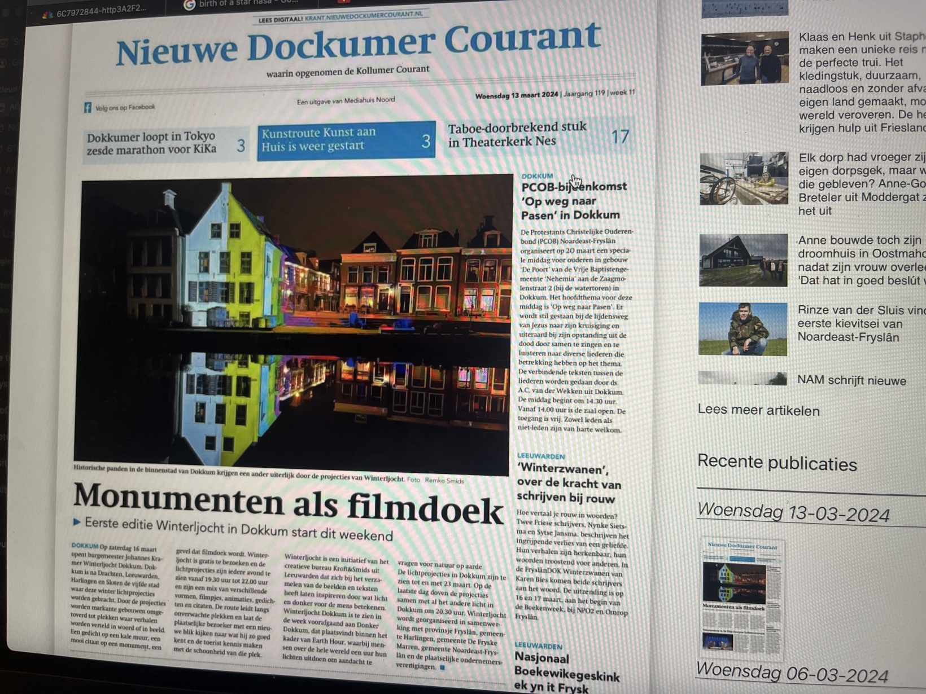Viewport: 926px width, 694px height.
Task: Open the 'Taboe-doorbrekend stuk in Theaterkerk Nes' teaser
Action: pos(538,135)
